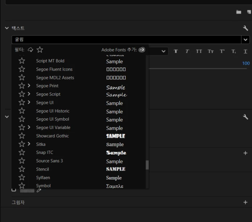Enable Small Caps text style

[x=211, y=51]
